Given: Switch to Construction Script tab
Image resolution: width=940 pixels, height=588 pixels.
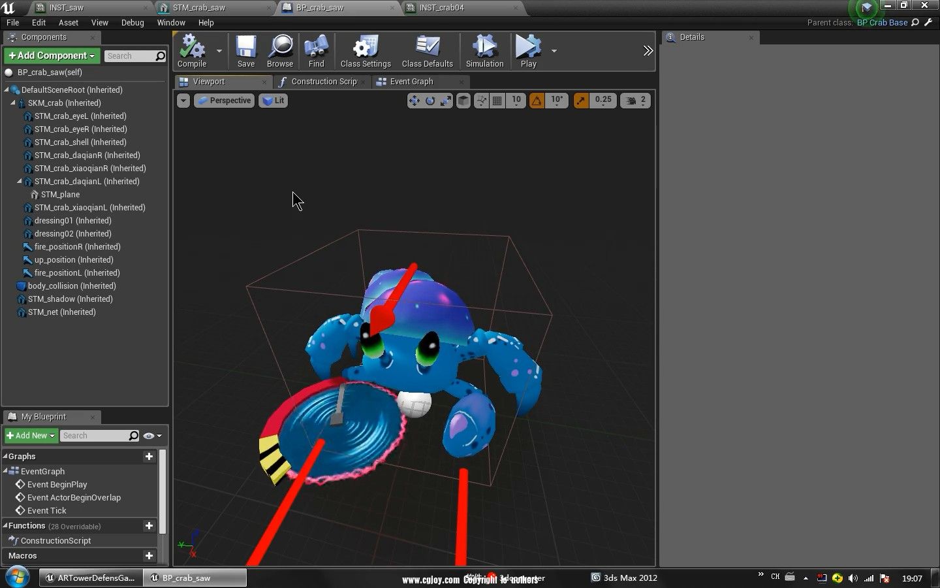Looking at the screenshot, I should (324, 82).
